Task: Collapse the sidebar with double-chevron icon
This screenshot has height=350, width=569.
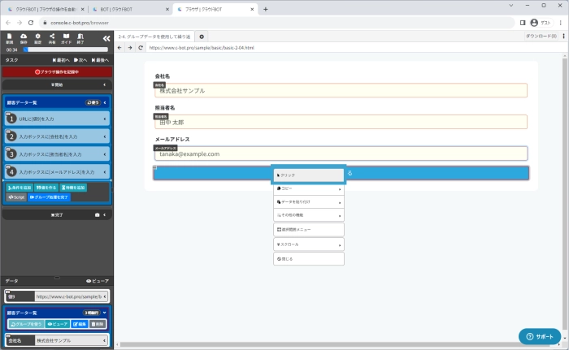Action: 105,37
